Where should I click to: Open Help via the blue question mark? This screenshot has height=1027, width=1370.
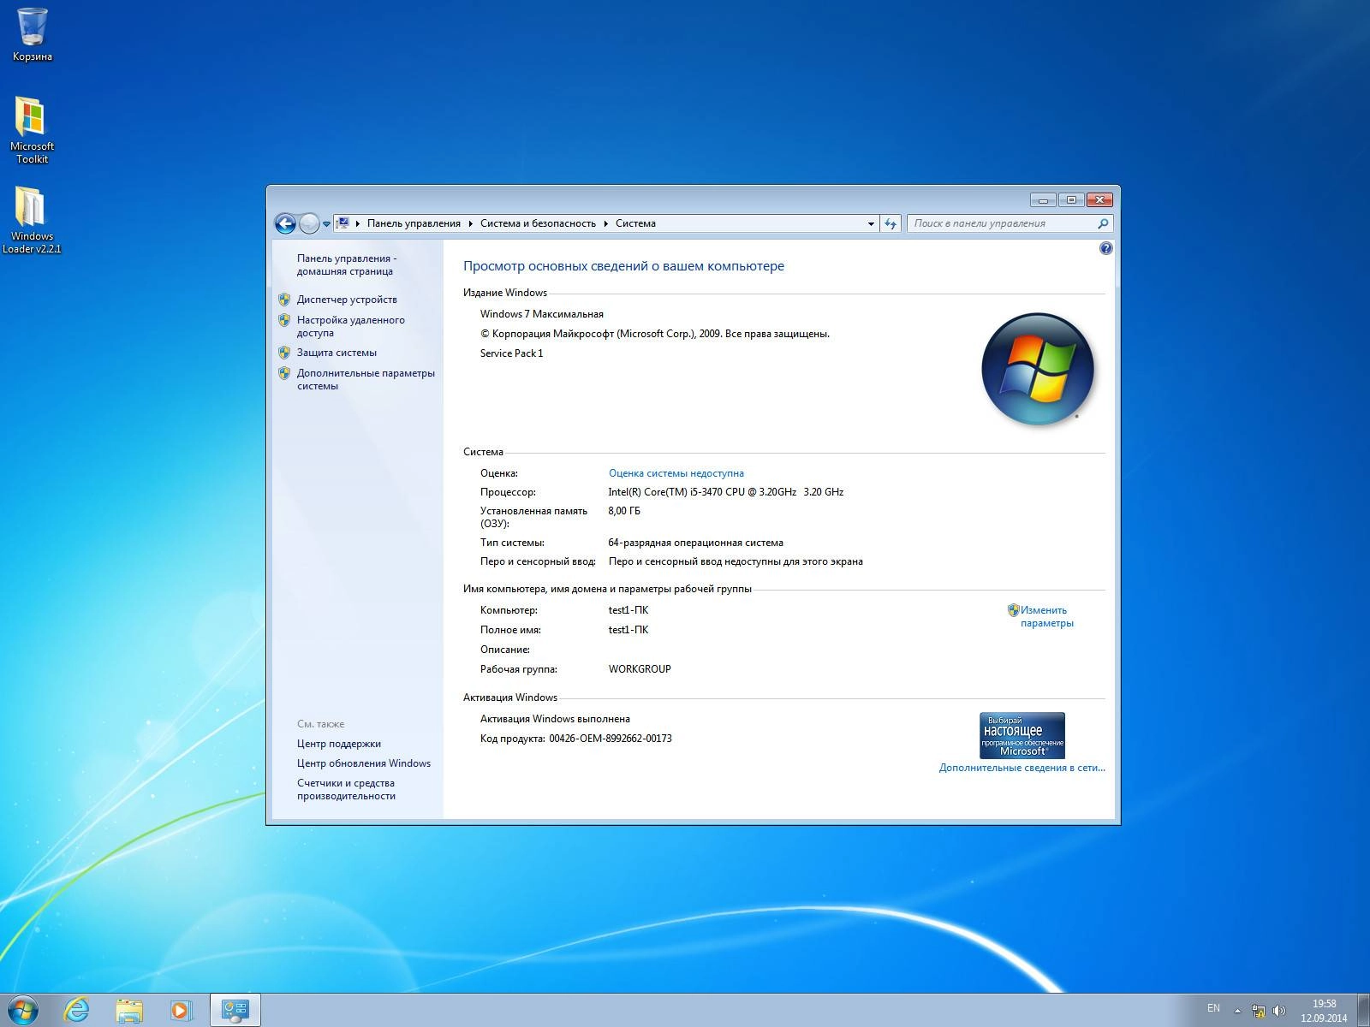[x=1105, y=248]
